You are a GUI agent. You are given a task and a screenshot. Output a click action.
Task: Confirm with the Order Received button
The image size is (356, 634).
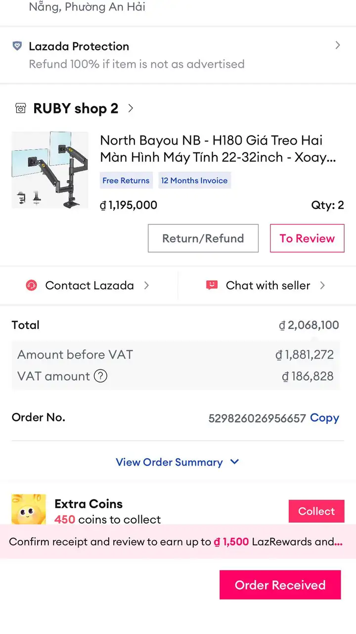(x=280, y=585)
